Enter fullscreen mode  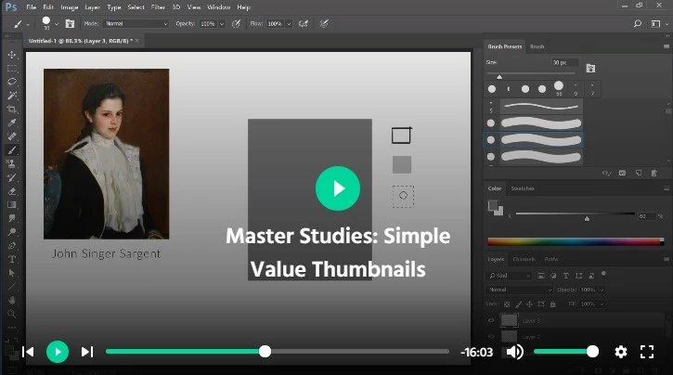647,352
